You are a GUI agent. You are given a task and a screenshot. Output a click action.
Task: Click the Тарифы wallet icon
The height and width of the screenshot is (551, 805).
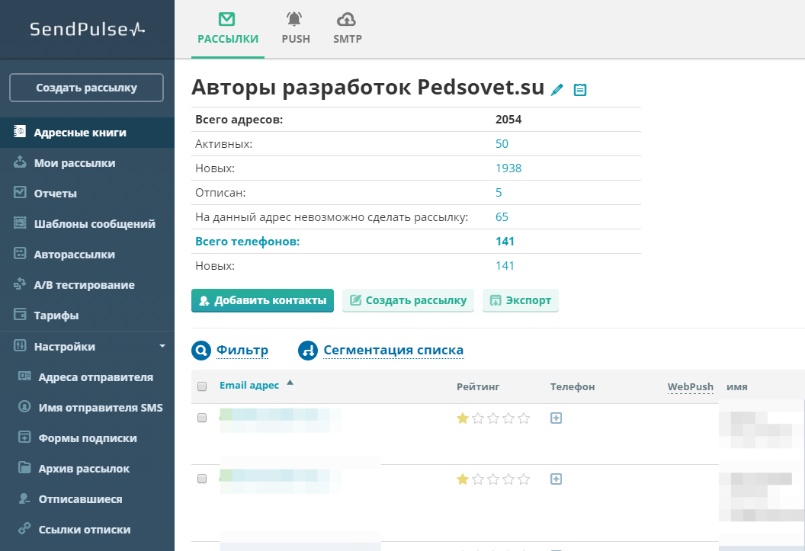20,314
